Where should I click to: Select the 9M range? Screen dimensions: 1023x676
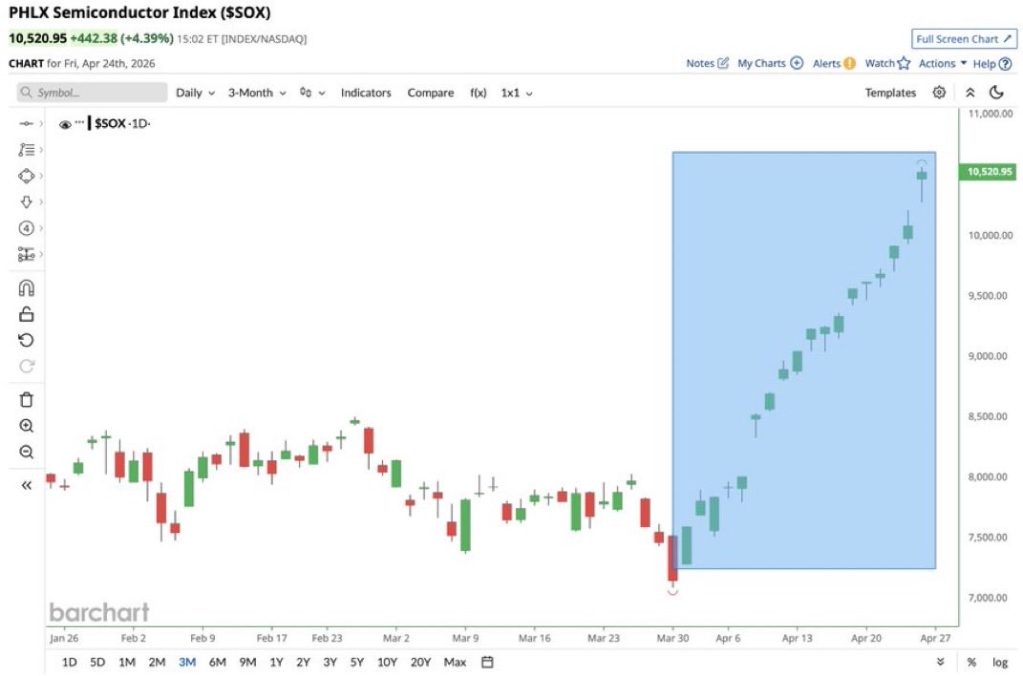pos(247,663)
